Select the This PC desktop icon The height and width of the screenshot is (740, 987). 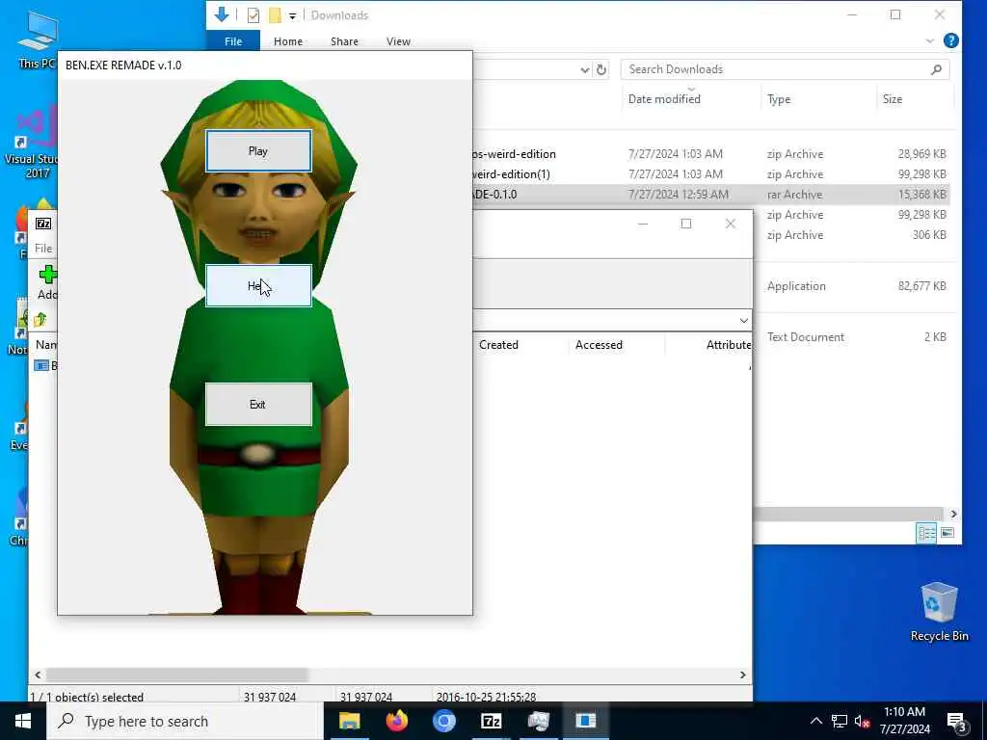[x=37, y=40]
